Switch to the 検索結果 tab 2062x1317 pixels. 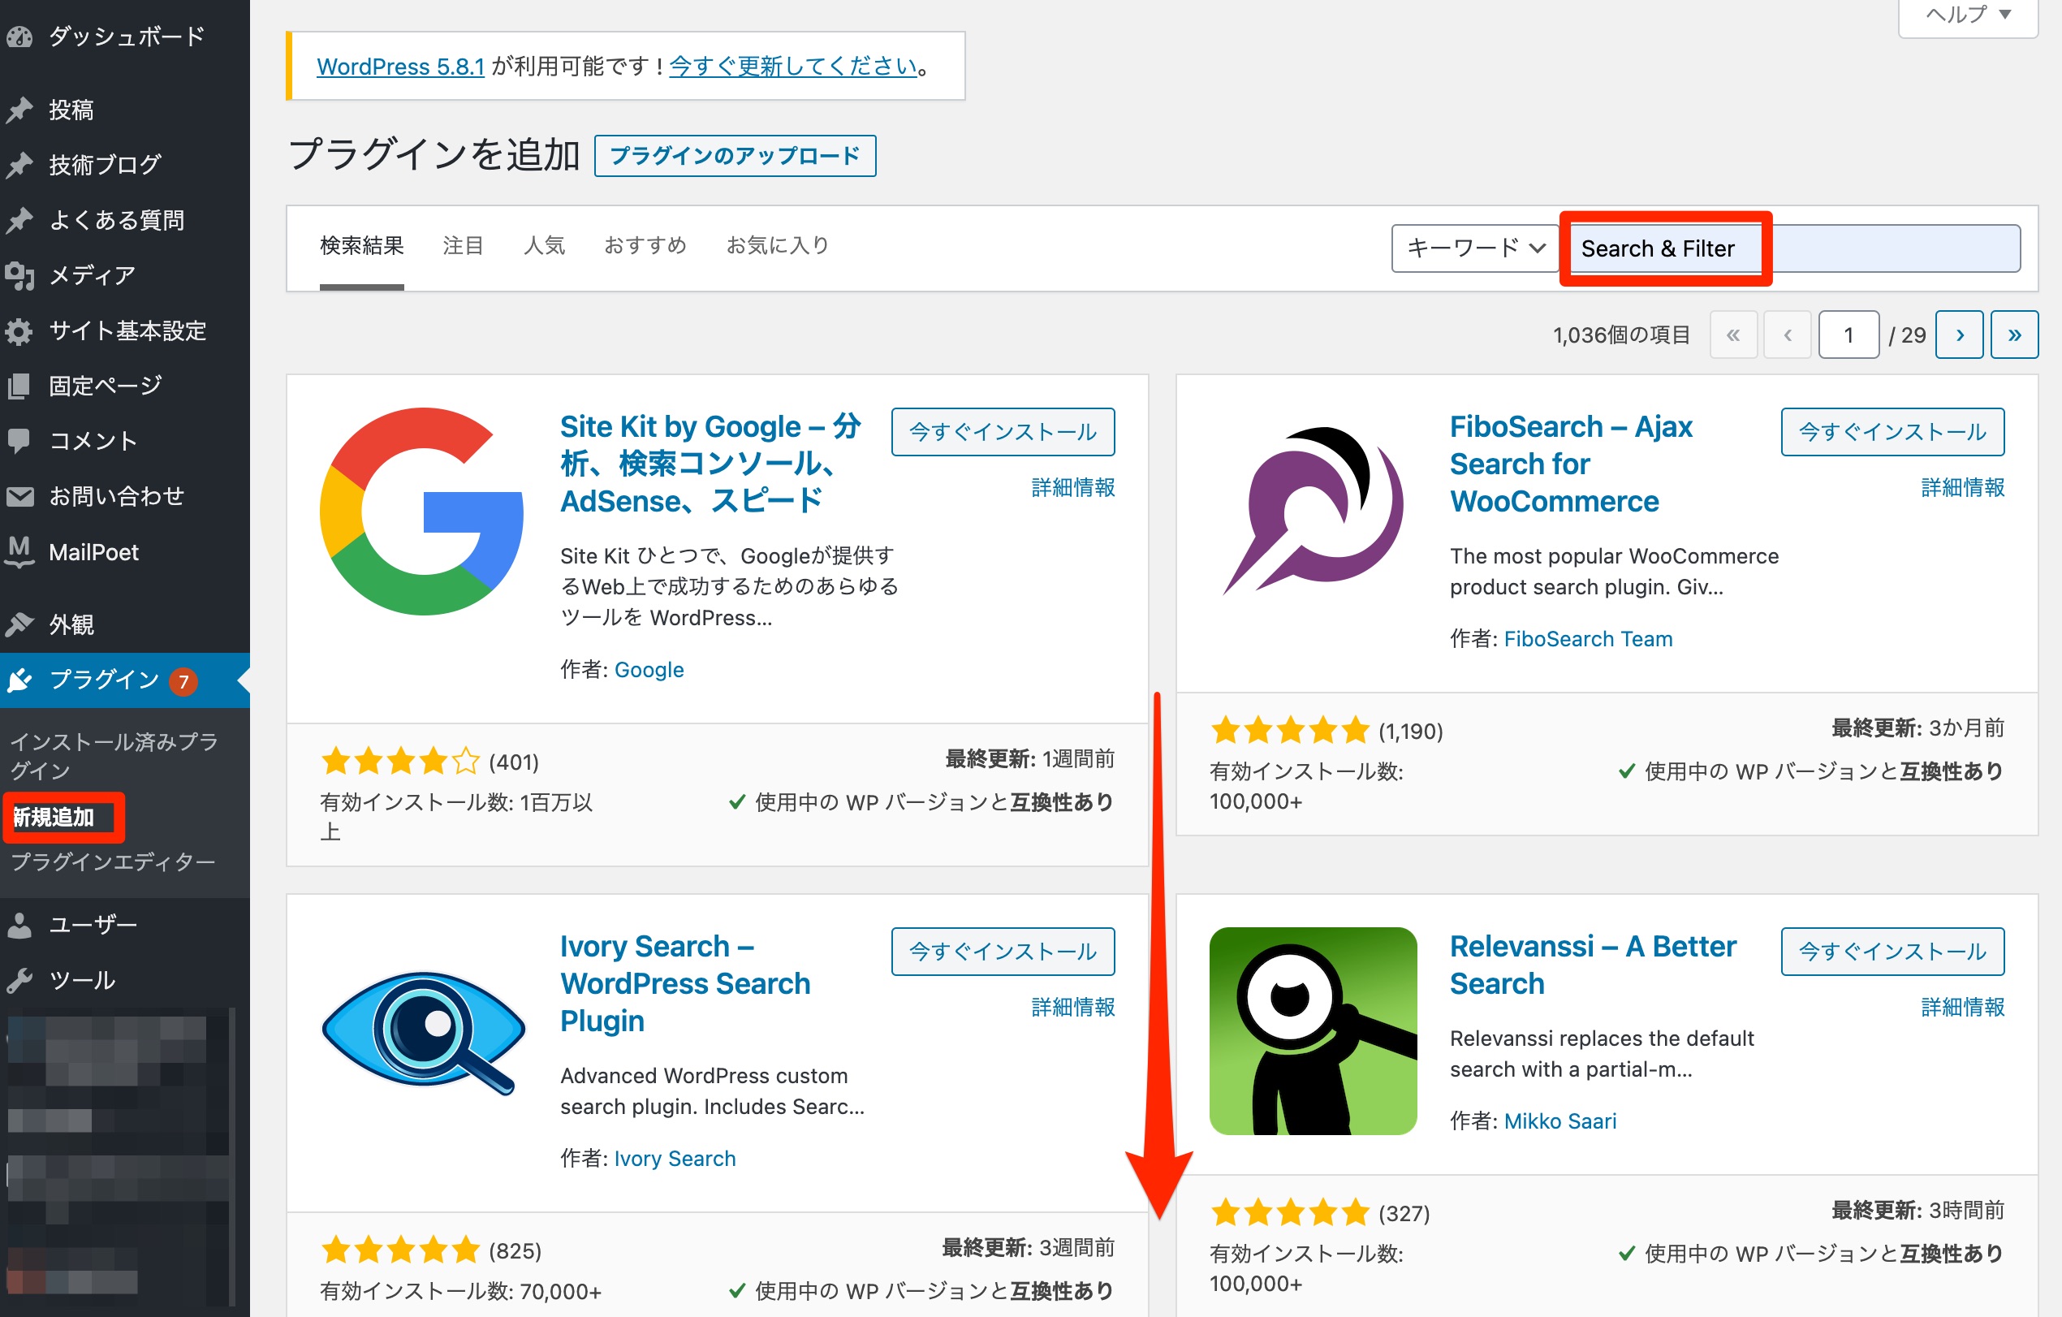(361, 246)
